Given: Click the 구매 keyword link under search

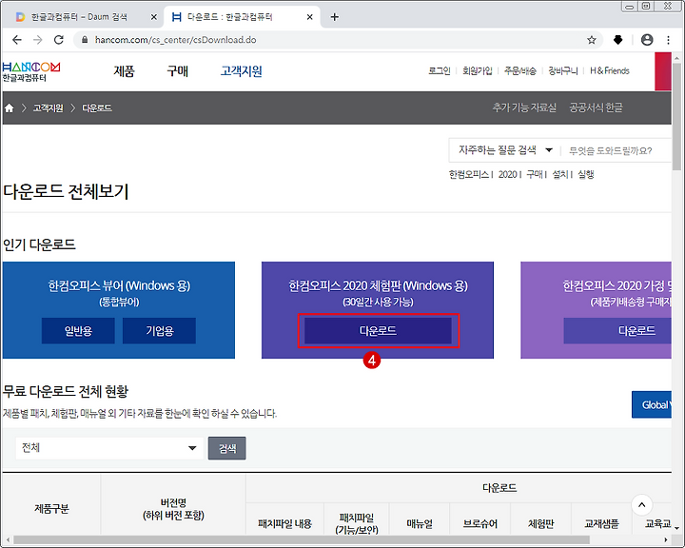Looking at the screenshot, I should coord(535,174).
